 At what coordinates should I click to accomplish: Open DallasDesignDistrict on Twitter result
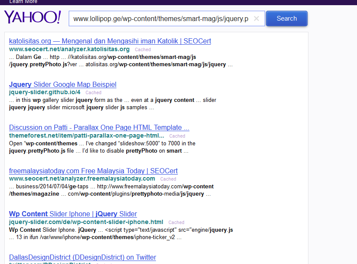(82, 257)
